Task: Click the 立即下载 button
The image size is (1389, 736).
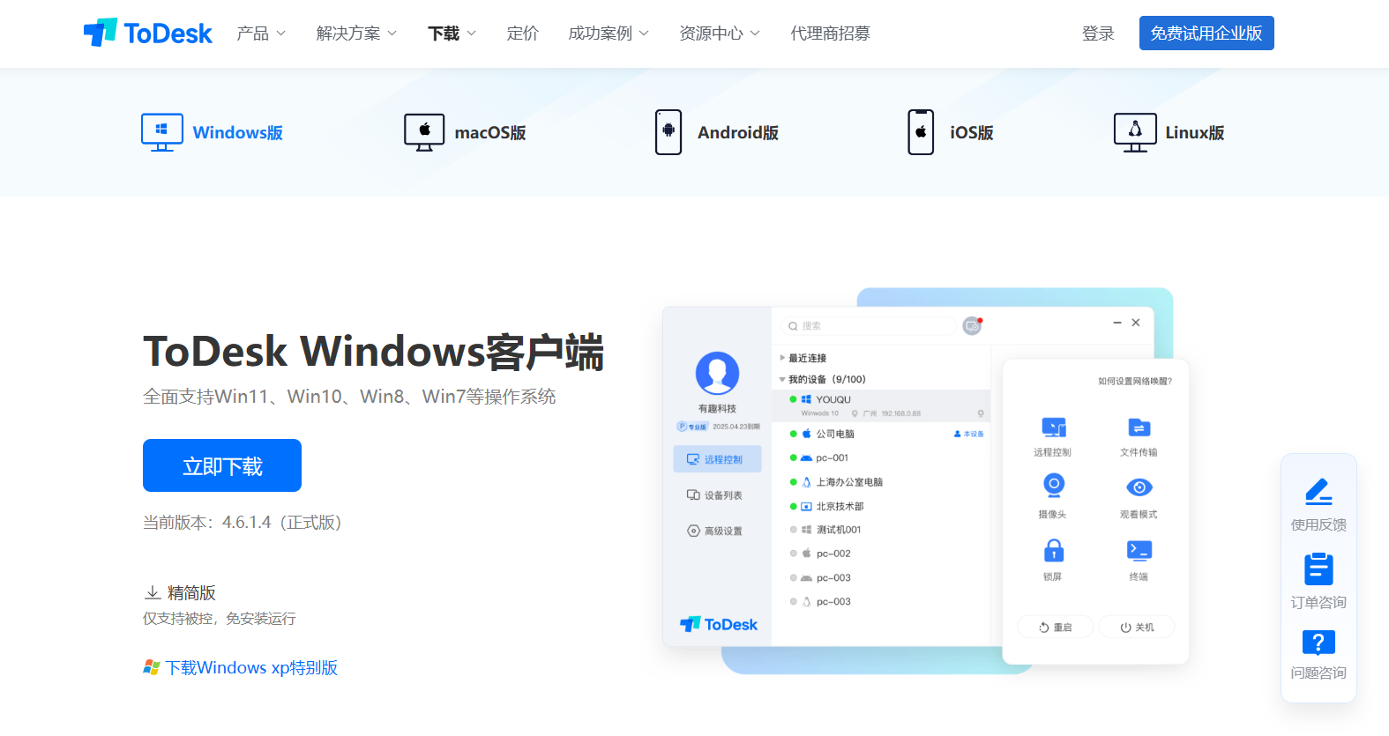Action: (222, 465)
